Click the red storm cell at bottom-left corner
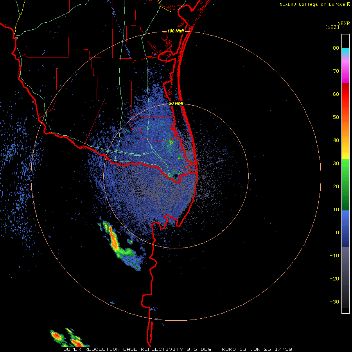Screen dimensions: 352x352 [56, 336]
